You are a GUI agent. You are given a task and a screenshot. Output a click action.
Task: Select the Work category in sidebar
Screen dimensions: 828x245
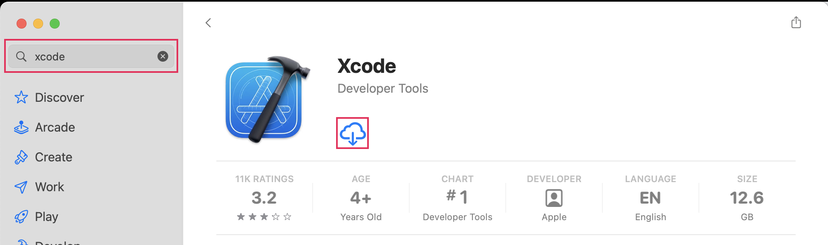tap(49, 187)
